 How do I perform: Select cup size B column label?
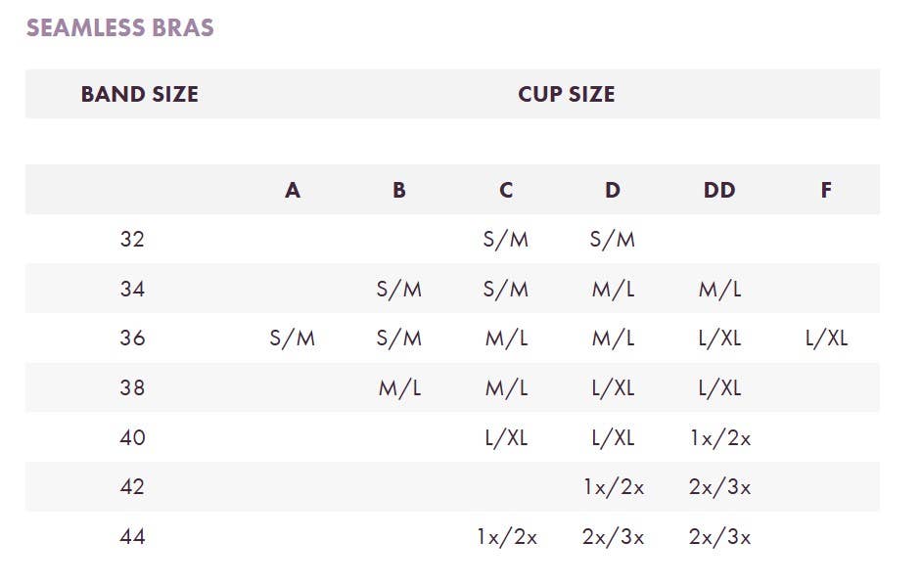(399, 190)
